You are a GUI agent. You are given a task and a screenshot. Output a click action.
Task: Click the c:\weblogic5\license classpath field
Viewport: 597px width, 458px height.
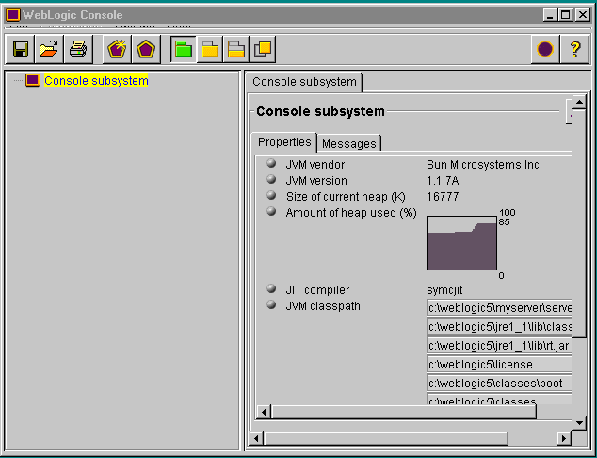499,365
